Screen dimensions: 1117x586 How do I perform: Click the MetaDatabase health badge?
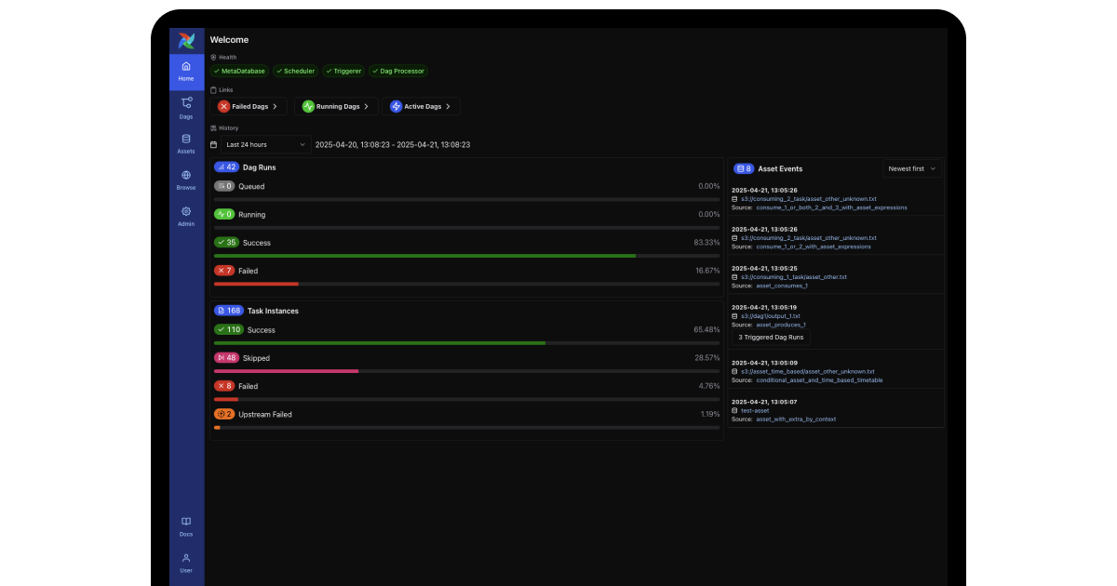239,71
